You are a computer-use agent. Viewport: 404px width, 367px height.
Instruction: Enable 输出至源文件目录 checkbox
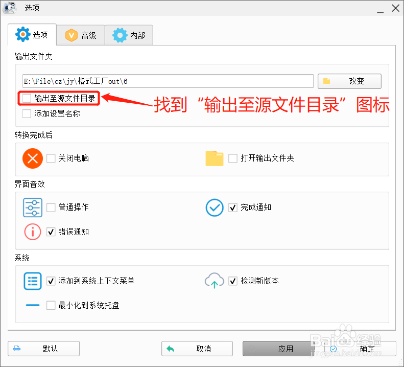pos(27,98)
